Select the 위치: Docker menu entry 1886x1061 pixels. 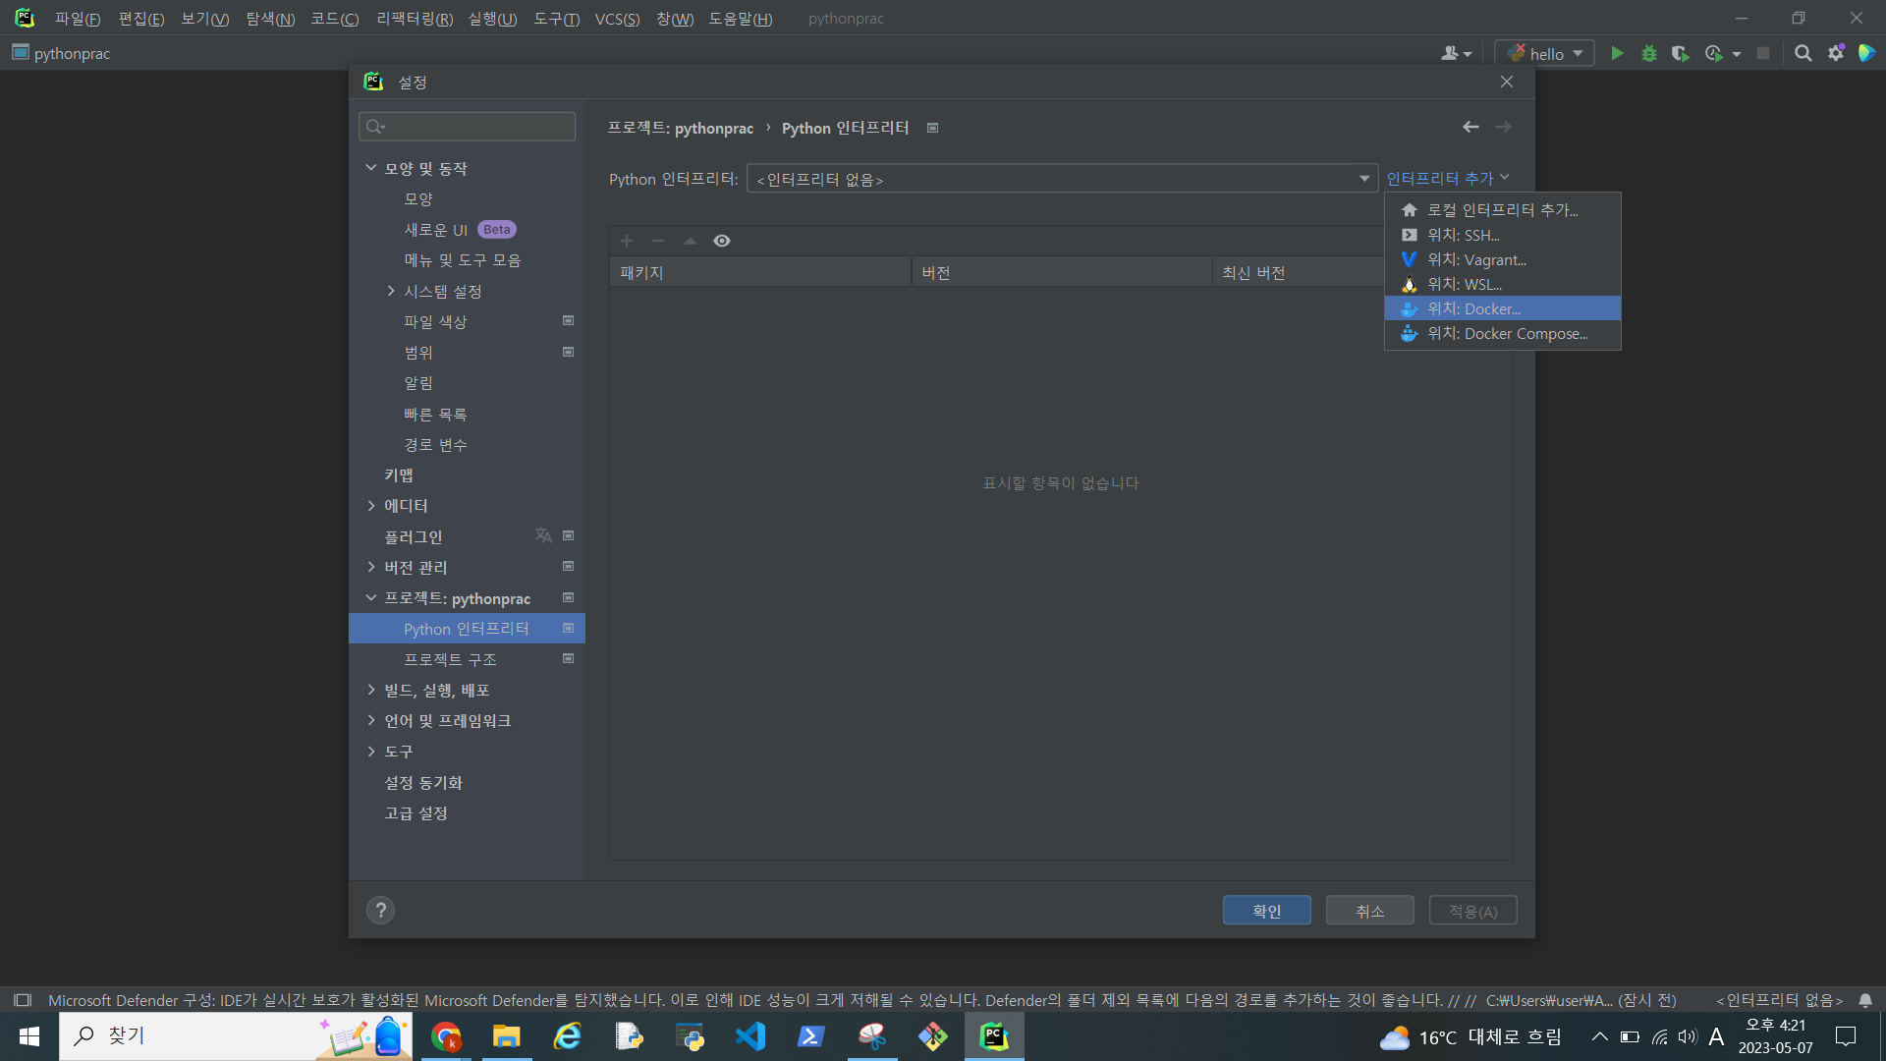tap(1502, 308)
